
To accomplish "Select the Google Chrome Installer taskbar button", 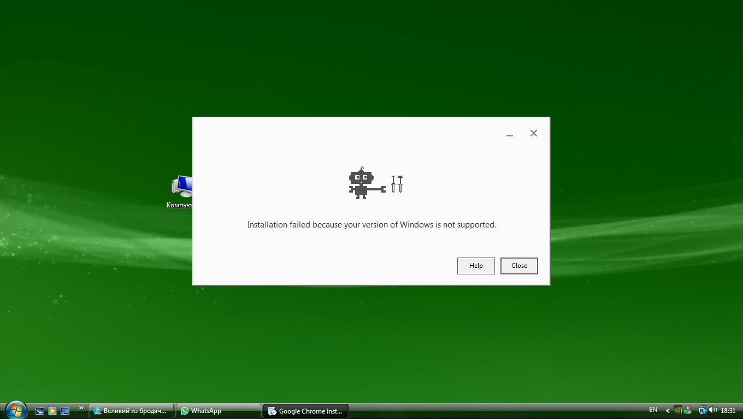I will click(x=306, y=411).
